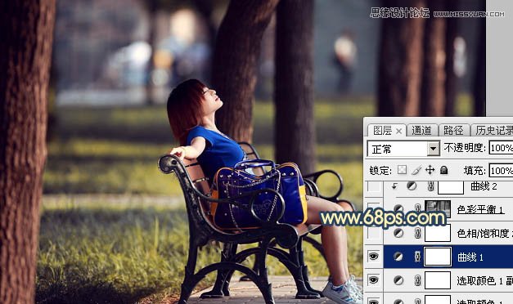Screen dimensions: 513x304
Task: Select the 色彩平衡 1 mask thumbnail
Action: coord(438,209)
